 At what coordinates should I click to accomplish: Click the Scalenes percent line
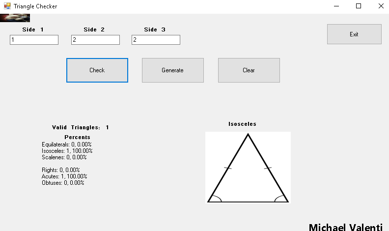64,157
